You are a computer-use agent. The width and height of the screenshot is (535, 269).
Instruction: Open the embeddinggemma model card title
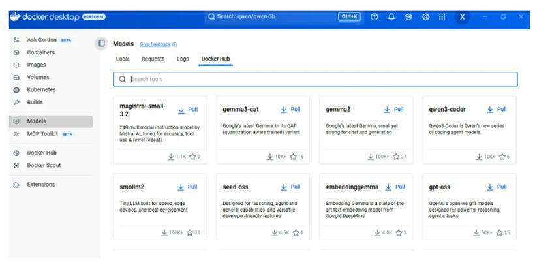[x=352, y=187]
